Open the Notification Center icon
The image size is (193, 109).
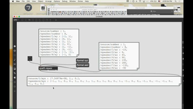(180, 1)
